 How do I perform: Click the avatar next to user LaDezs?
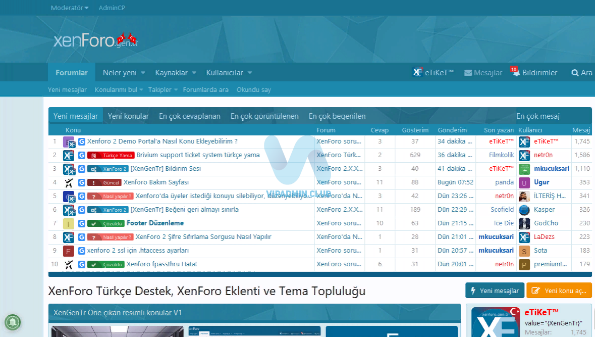point(524,237)
